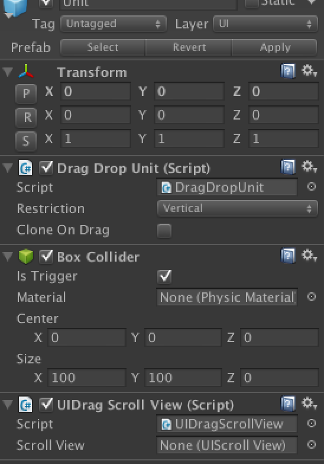Open the Restriction dropdown set to Vertical
Viewport: 324px width, 464px height.
point(238,208)
